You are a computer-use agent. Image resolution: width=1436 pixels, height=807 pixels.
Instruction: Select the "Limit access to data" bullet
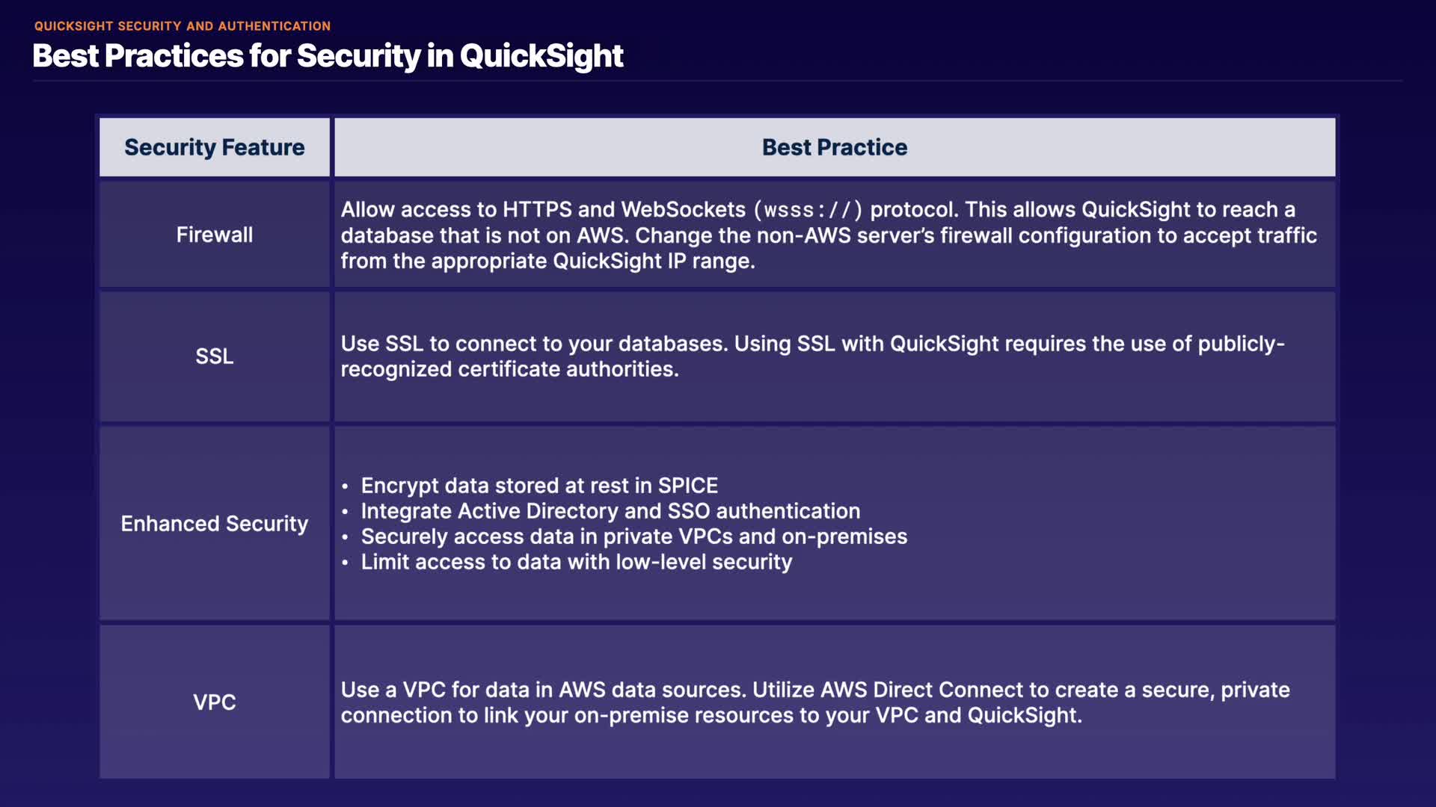pyautogui.click(x=576, y=562)
